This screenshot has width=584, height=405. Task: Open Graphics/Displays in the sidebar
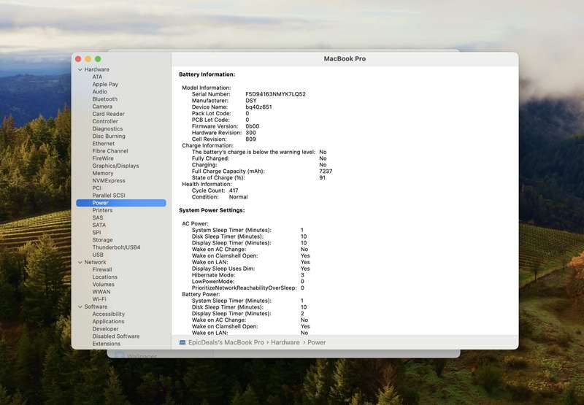click(115, 166)
